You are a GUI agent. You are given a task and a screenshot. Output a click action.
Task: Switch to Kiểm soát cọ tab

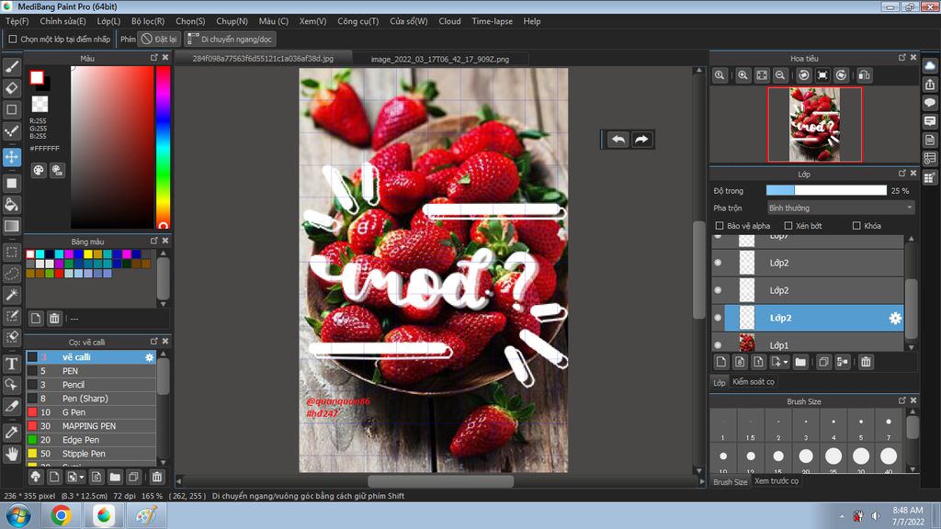click(x=754, y=381)
